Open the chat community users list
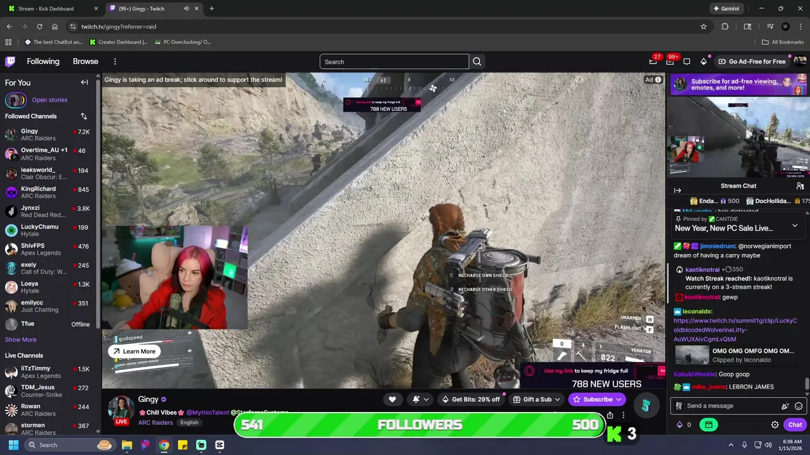The height and width of the screenshot is (455, 810). [x=800, y=186]
